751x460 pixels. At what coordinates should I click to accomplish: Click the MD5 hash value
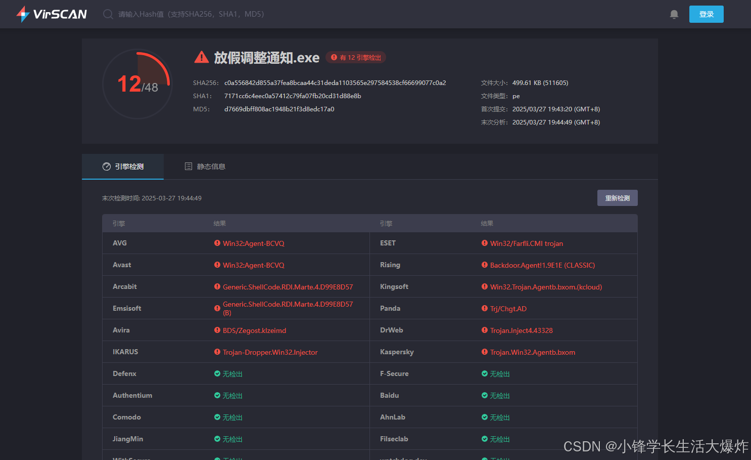(x=279, y=109)
